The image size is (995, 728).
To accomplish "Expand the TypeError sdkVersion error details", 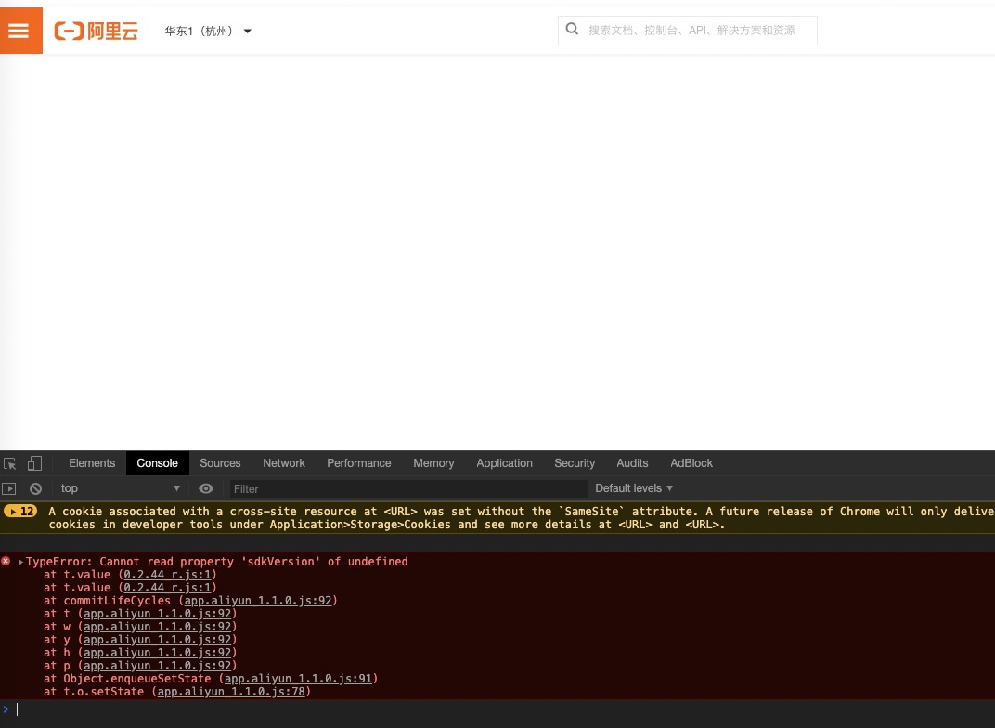I will pyautogui.click(x=20, y=562).
